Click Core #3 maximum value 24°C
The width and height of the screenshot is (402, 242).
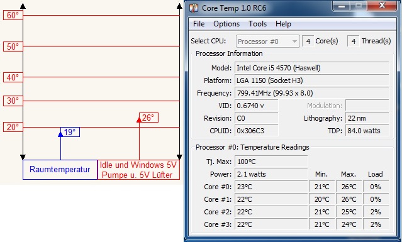point(349,224)
